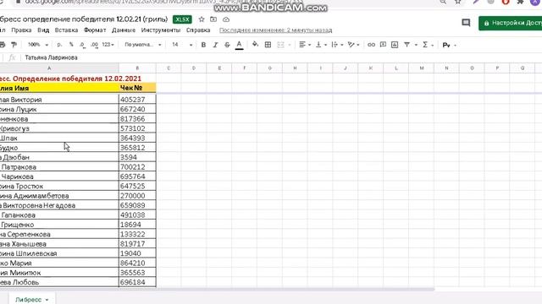Click the paint format roller icon
This screenshot has height=304, width=542.
14,45
